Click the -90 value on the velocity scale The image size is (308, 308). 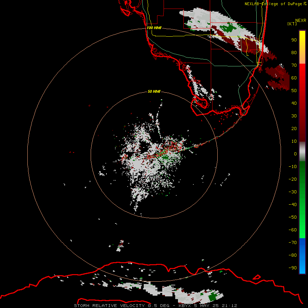[293, 268]
